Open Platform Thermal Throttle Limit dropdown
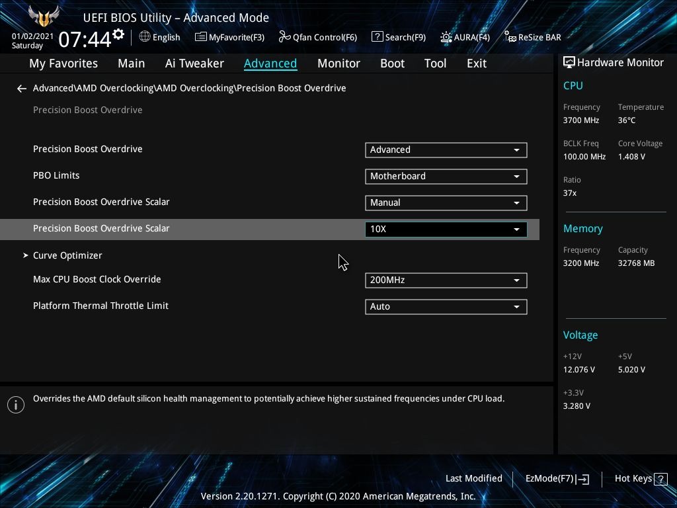Viewport: 677px width, 508px height. click(x=446, y=307)
